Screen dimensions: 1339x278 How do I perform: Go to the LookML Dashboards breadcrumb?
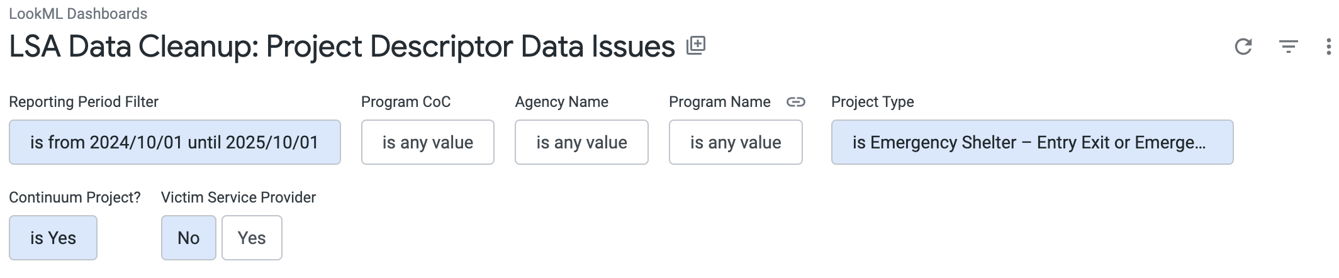click(78, 14)
